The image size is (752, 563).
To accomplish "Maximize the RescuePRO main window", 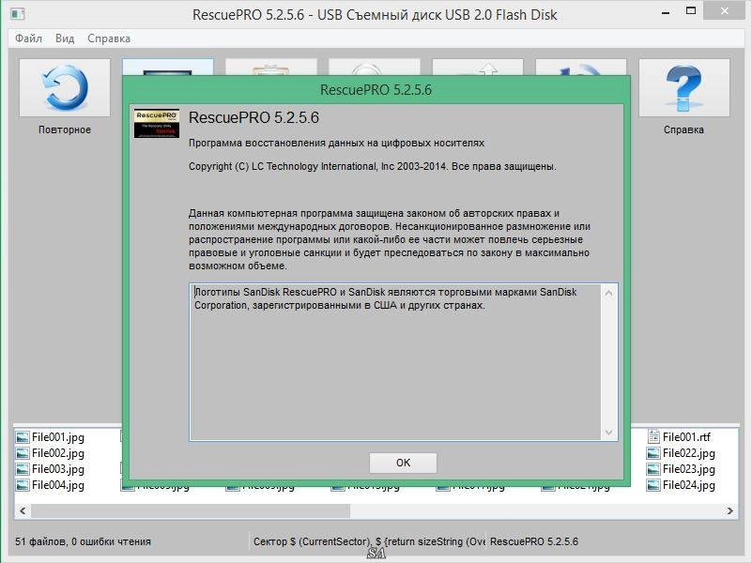I will pos(691,11).
